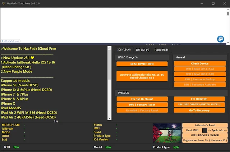Viewport: 230px width, 152px height.
Task: Click the 'Product Type' info label
Action: pyautogui.click(x=102, y=136)
